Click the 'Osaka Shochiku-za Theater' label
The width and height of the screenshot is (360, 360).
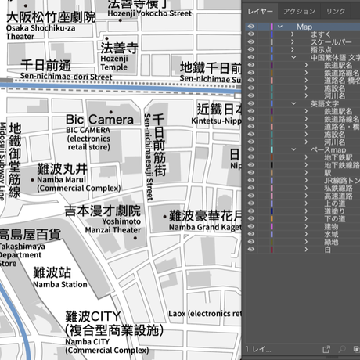[x=41, y=32]
